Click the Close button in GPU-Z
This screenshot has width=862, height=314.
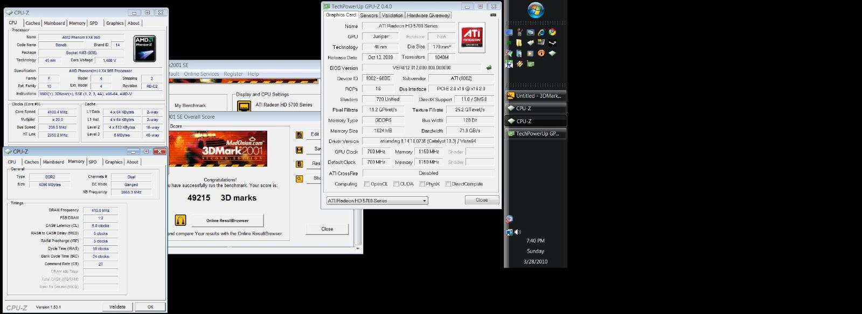pos(482,199)
